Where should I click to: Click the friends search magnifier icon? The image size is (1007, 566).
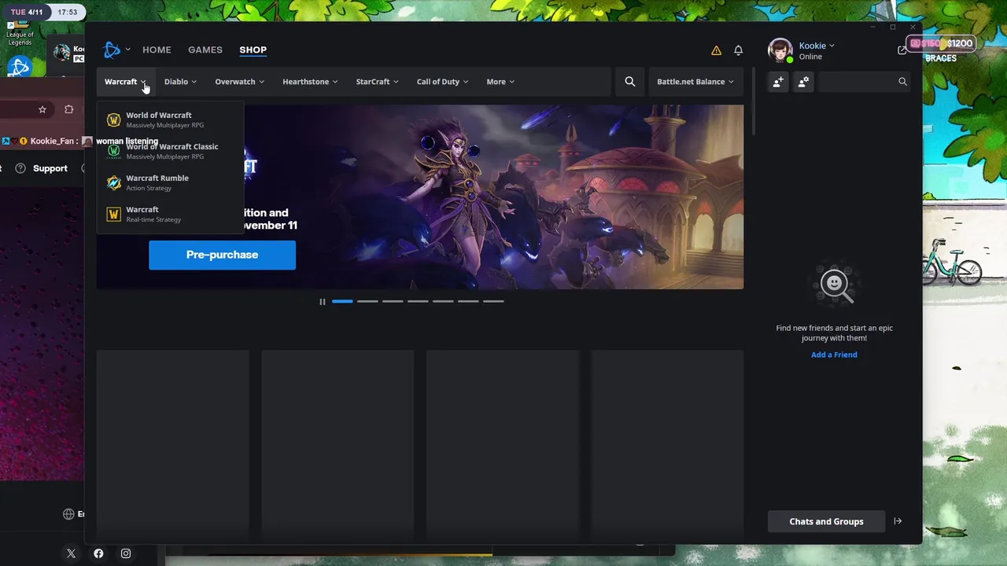point(902,82)
